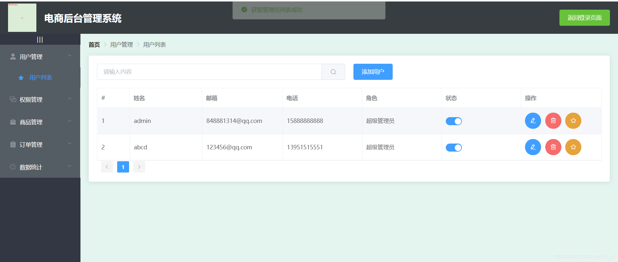
Task: Click the user icon beside 用户管理
Action: pyautogui.click(x=13, y=57)
